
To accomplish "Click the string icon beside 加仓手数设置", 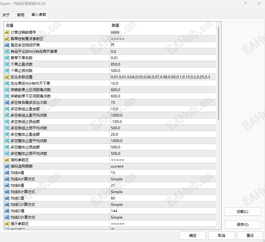I will click(x=7, y=77).
